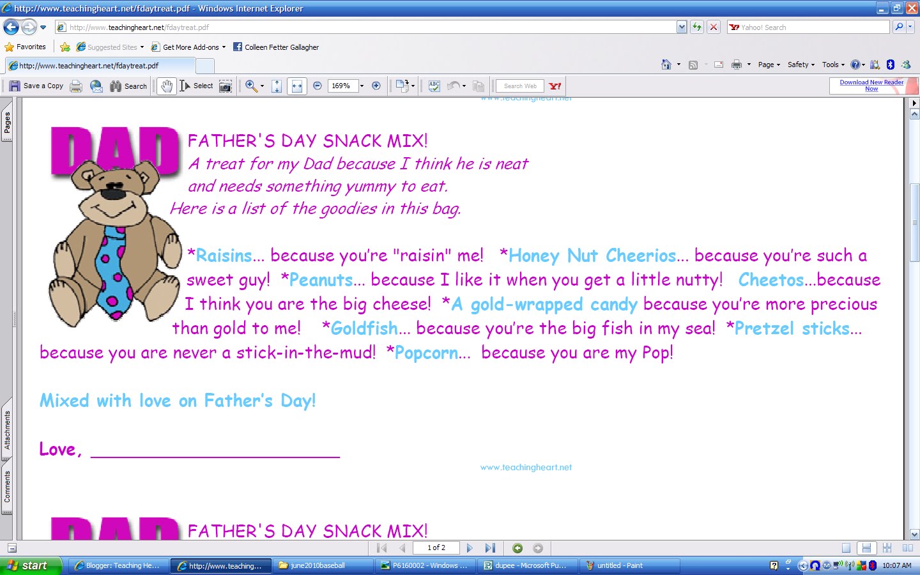Click the Email PDF icon with the globe
Viewport: 920px width, 575px height.
96,86
